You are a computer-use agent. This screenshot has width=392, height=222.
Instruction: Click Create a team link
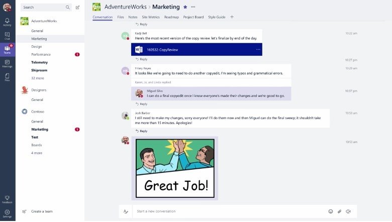pos(42,211)
